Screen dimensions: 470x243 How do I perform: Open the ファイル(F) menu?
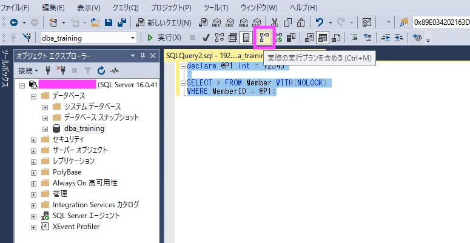pyautogui.click(x=15, y=7)
